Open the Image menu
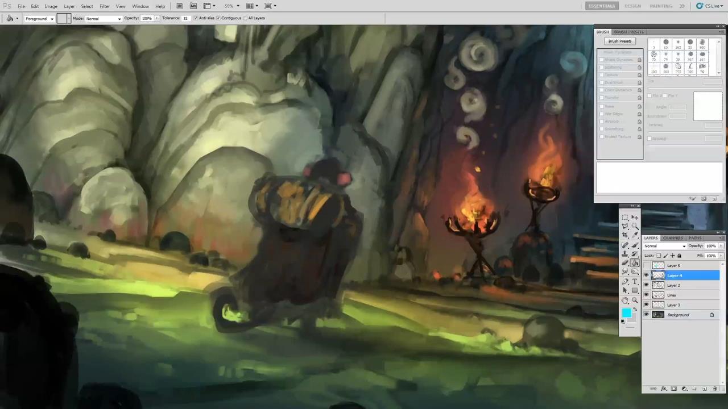Screen dimensions: 728x409 [51, 6]
